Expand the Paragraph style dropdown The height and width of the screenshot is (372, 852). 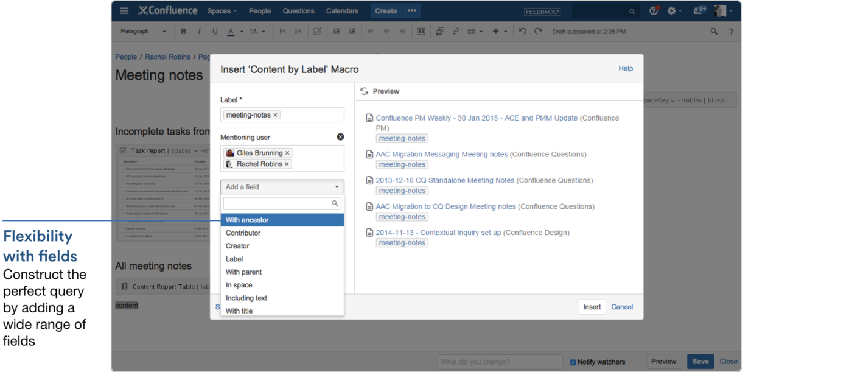click(x=143, y=31)
